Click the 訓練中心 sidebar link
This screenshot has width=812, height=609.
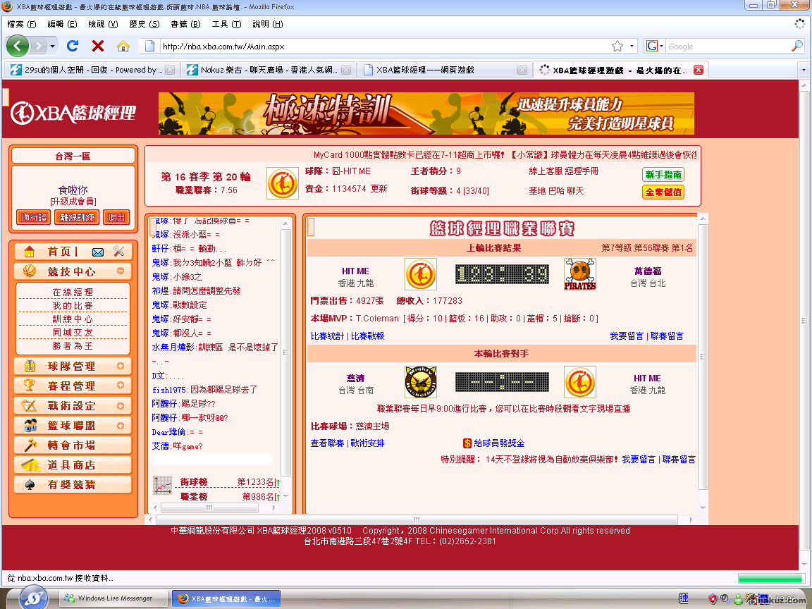pos(73,319)
